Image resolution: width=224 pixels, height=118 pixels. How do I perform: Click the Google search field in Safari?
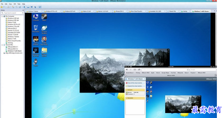click(x=203, y=70)
